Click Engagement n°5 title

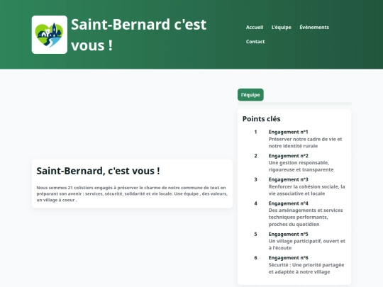tap(289, 234)
